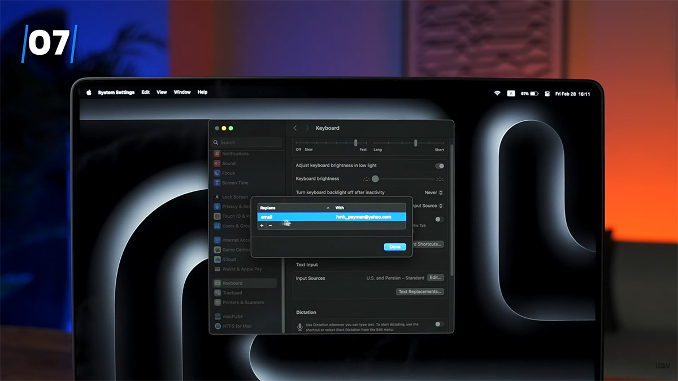Open the Never backlight inactivity popup
Viewport: 678px width, 381px height.
click(x=433, y=192)
